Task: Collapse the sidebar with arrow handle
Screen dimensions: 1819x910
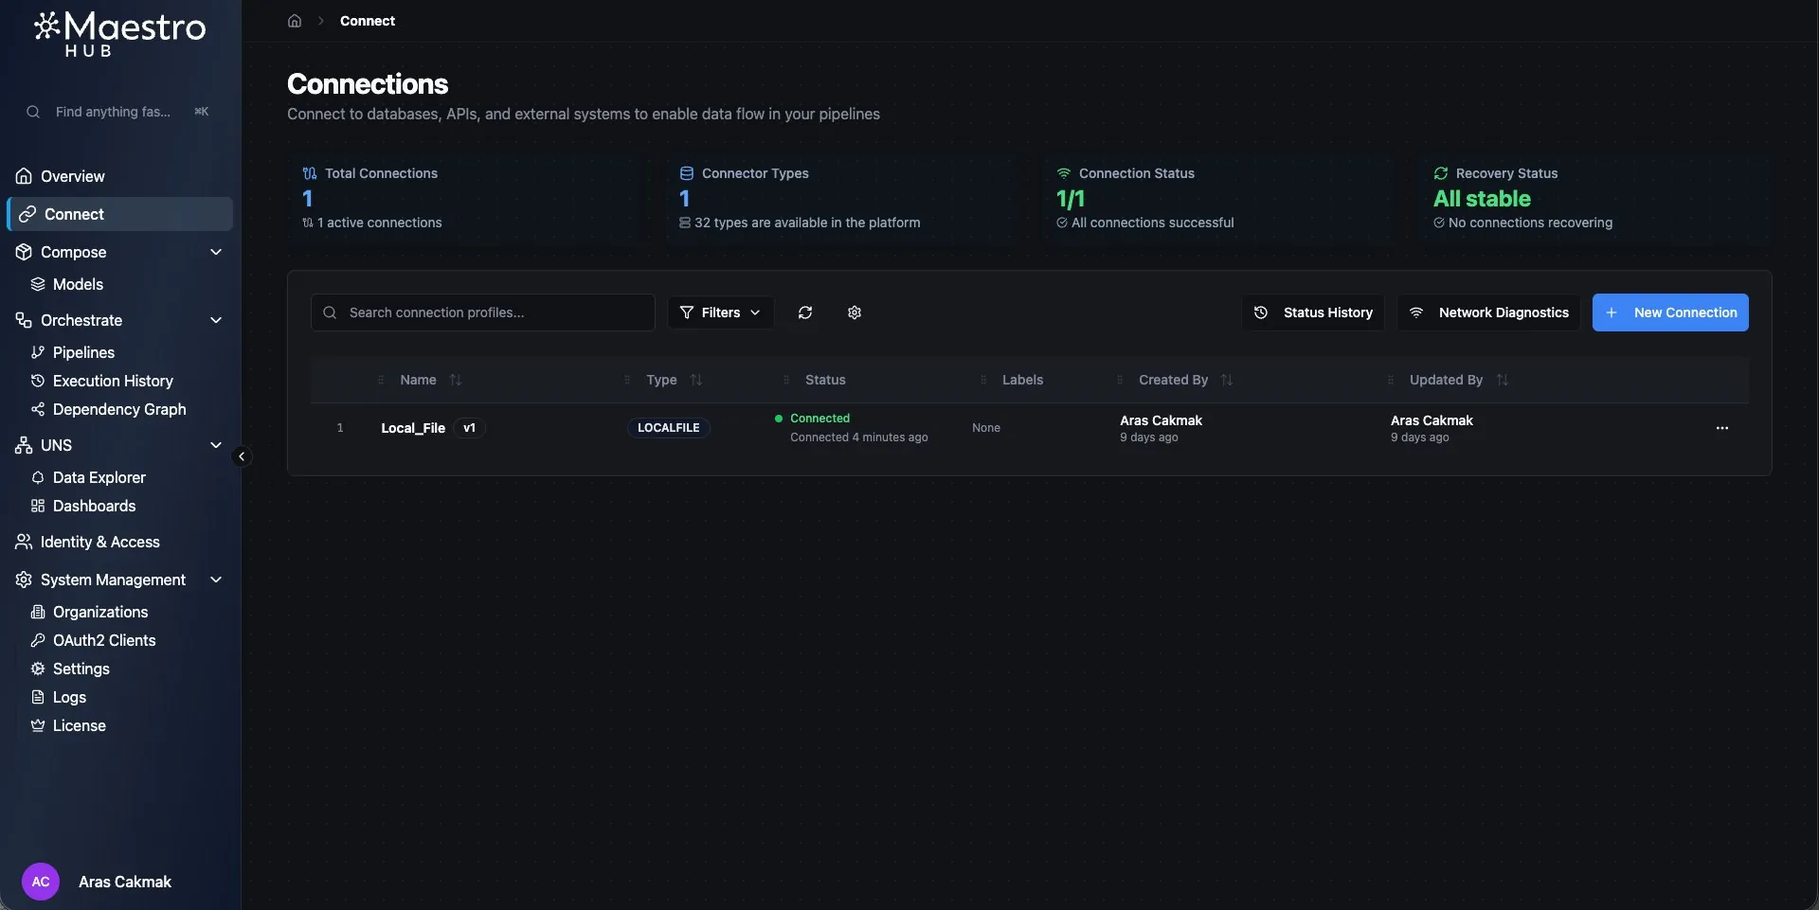Action: click(x=242, y=456)
